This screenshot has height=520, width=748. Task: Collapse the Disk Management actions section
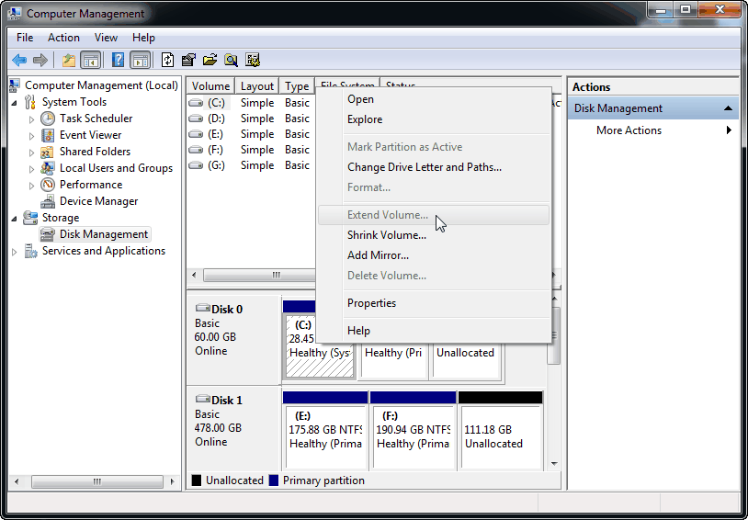click(728, 108)
